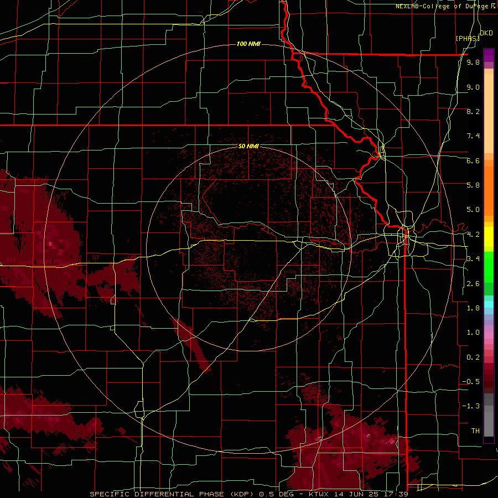Click the 9.0 scale value

point(473,87)
